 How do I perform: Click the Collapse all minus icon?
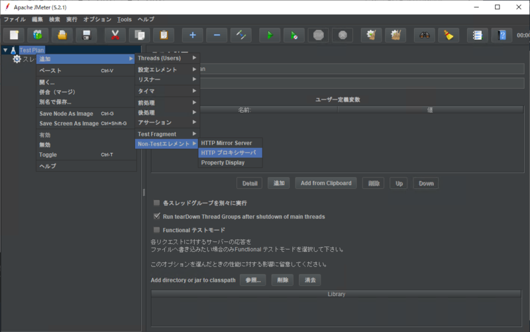tap(217, 35)
